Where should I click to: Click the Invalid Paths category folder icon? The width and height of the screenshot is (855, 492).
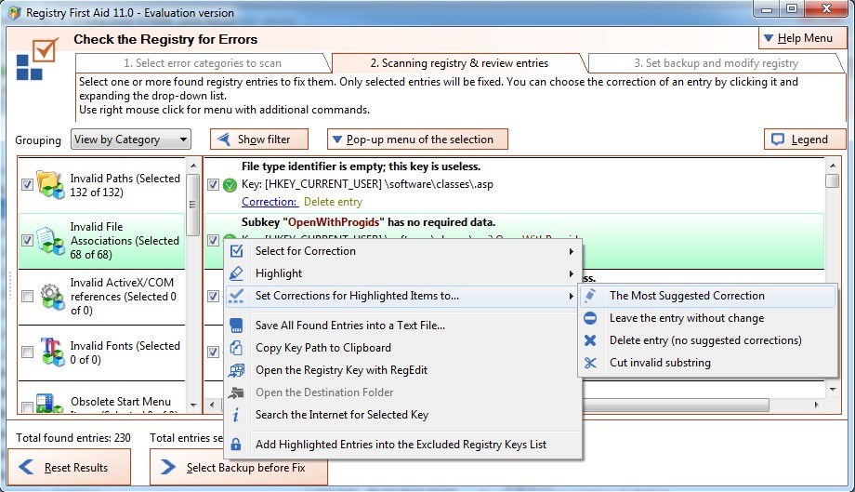(x=50, y=184)
